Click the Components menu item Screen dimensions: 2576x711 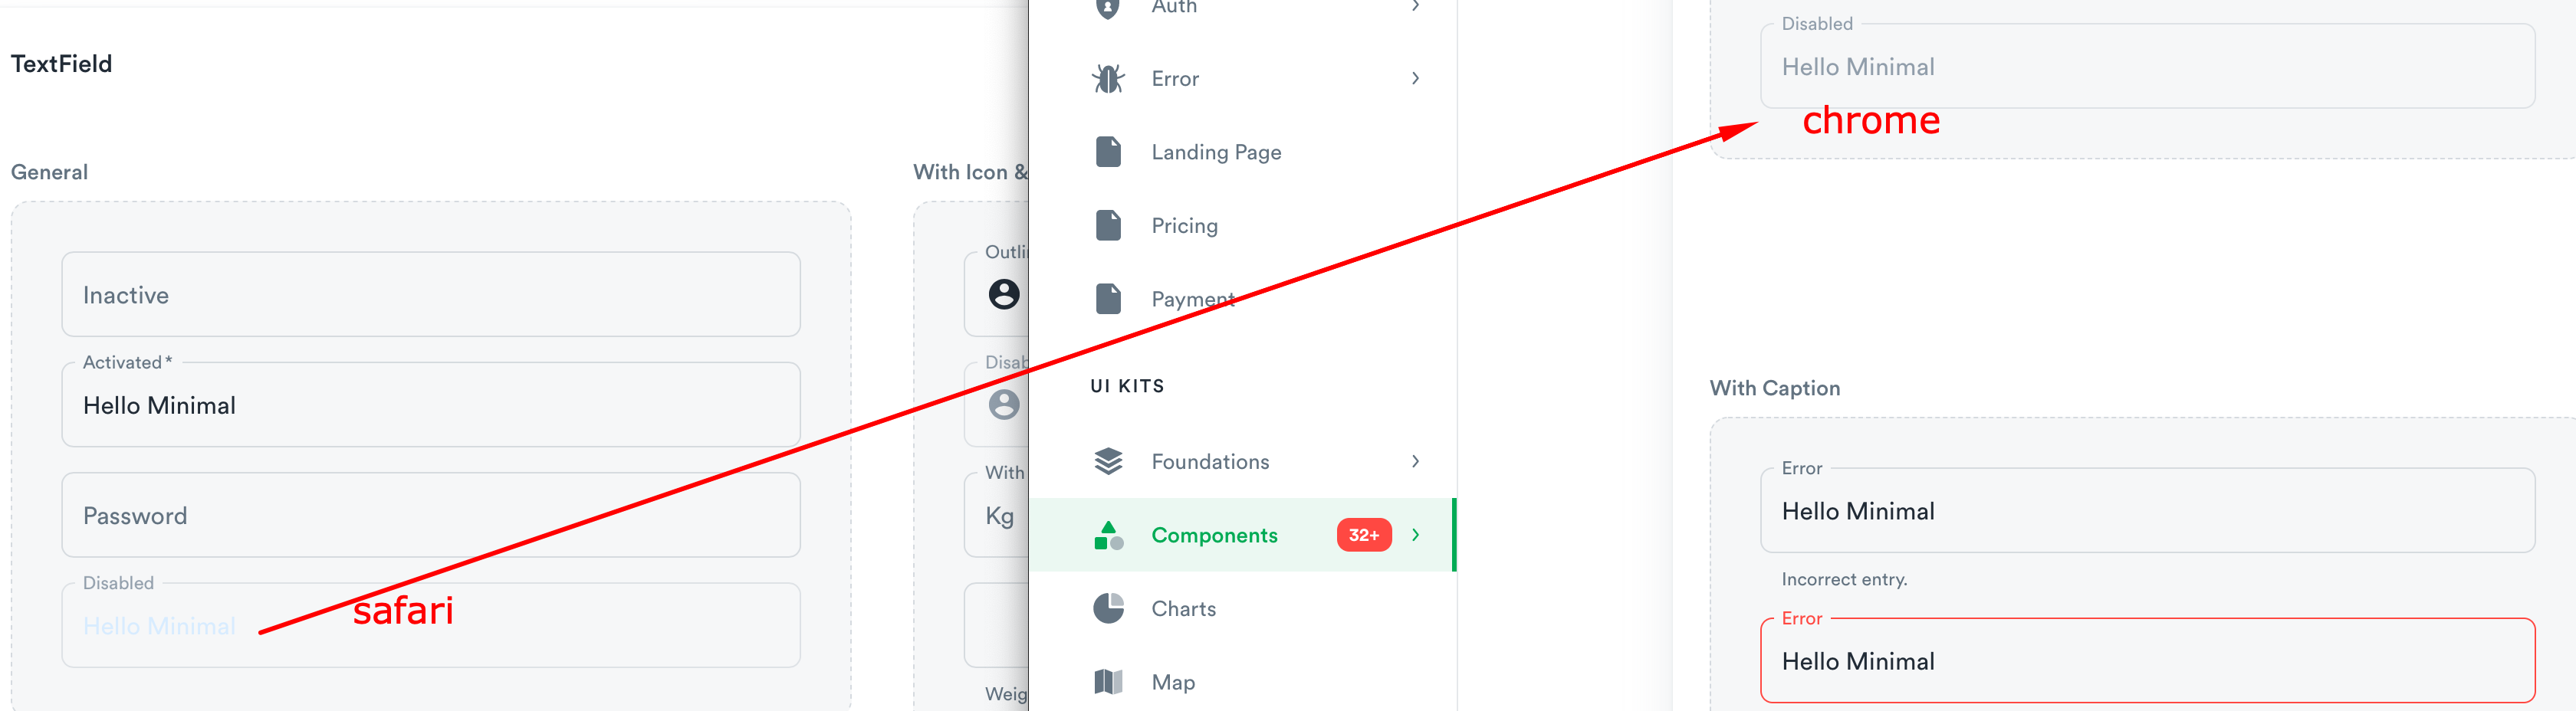1214,535
